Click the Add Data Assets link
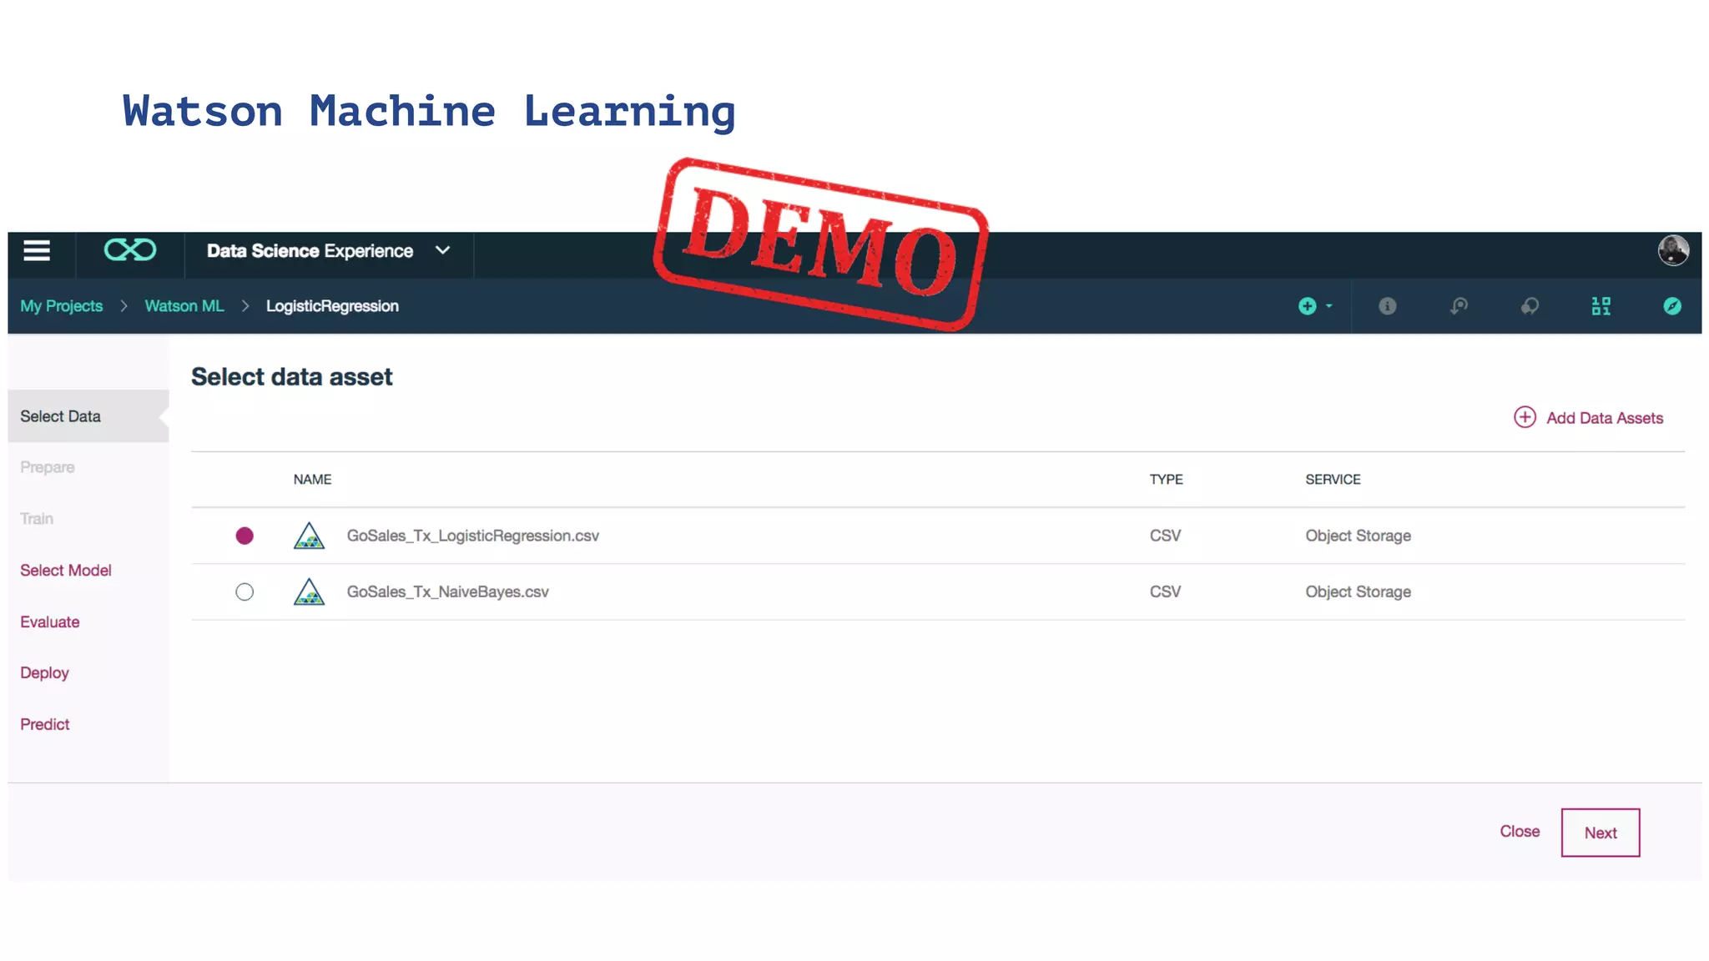 tap(1605, 418)
